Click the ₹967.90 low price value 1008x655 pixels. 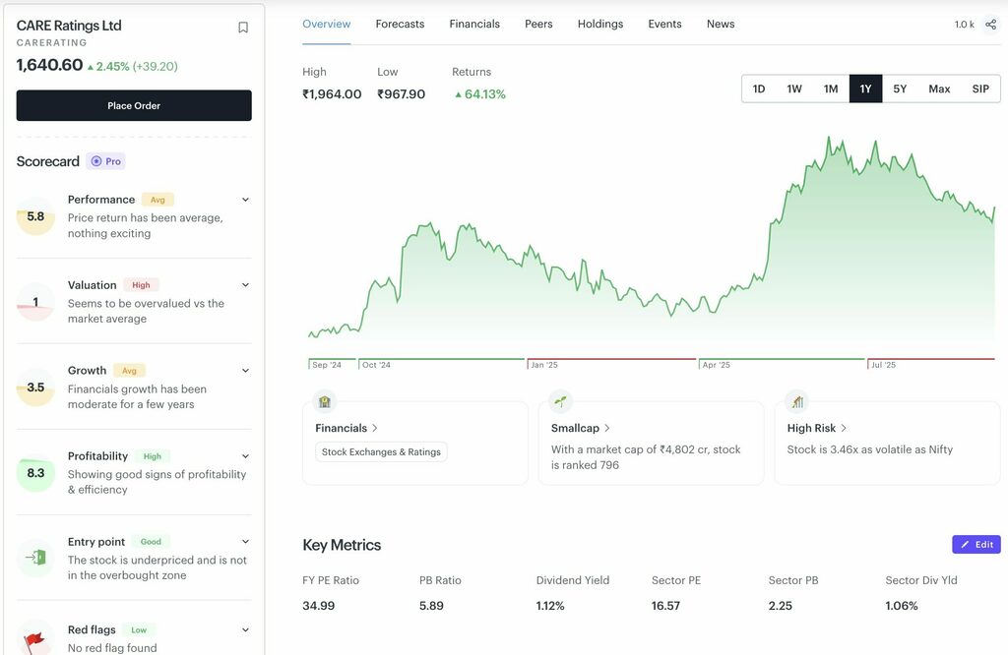402,94
